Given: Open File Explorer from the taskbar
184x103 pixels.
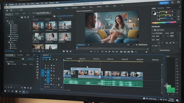Looking at the screenshot, I should (x=16, y=91).
